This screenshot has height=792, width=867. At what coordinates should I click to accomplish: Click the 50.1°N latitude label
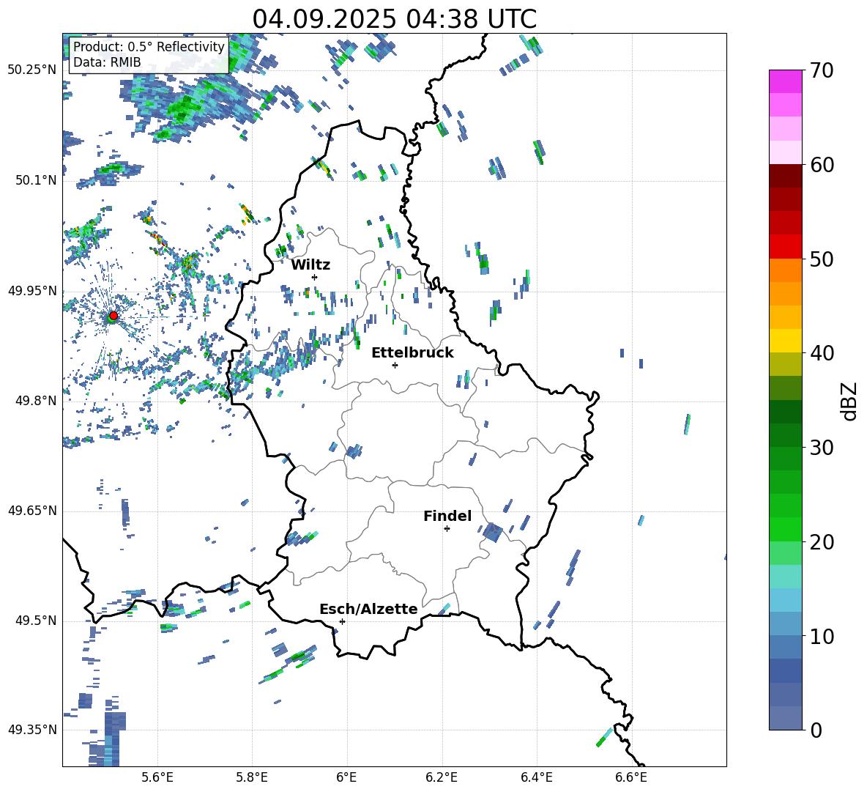(36, 180)
